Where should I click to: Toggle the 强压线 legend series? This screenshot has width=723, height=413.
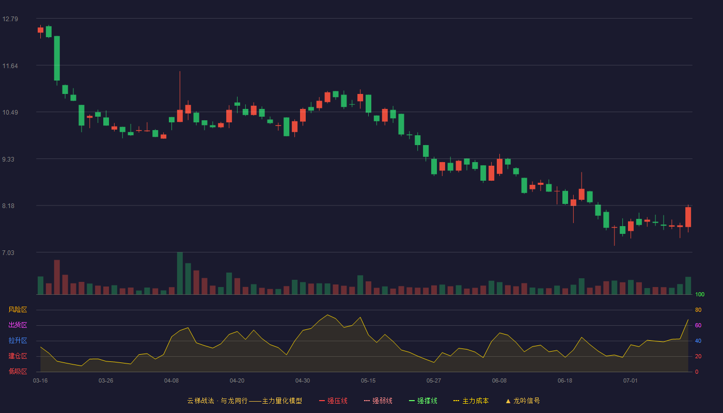[x=333, y=401]
